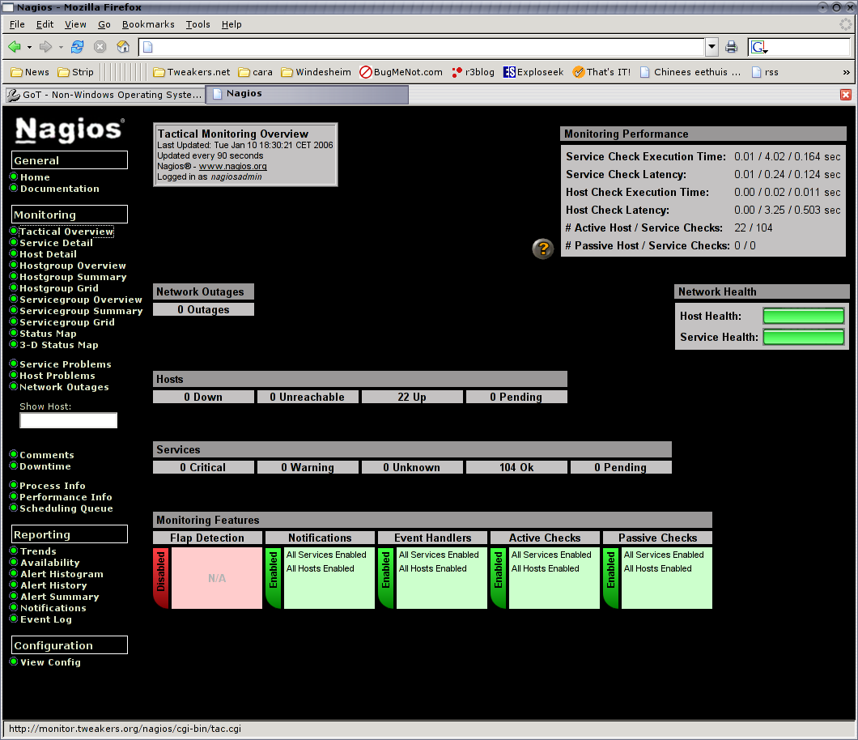The image size is (858, 740).
Task: Open the address bar URL dropdown
Action: [711, 47]
